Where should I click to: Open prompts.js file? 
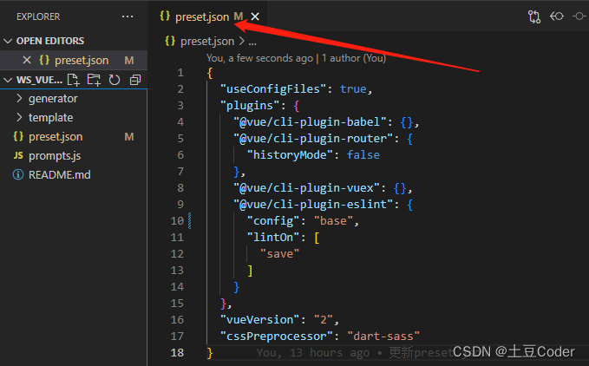pos(74,156)
